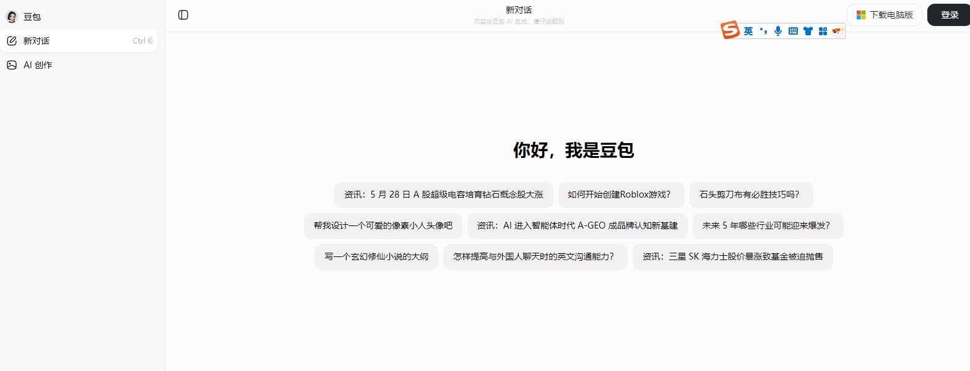Toggle Sogou punctuation mode icon

point(763,31)
